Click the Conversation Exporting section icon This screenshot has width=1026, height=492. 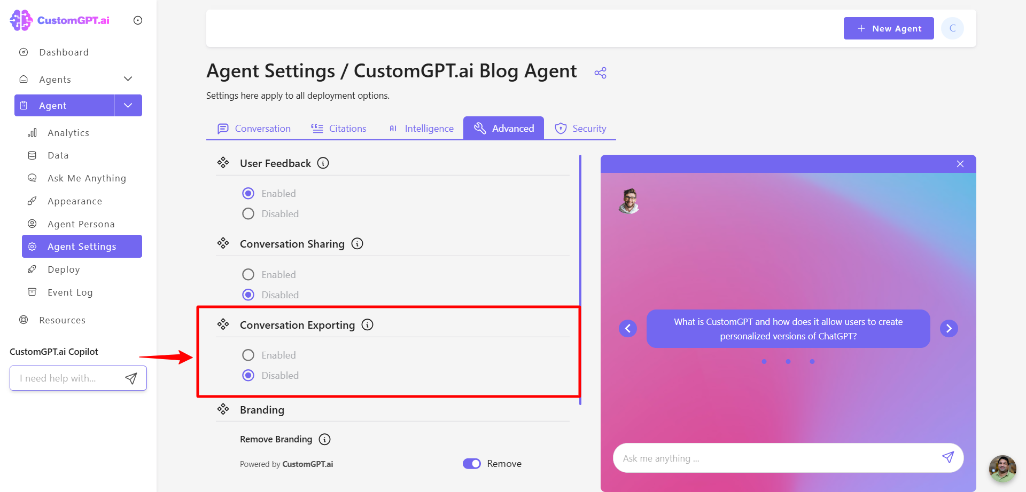[x=223, y=324]
